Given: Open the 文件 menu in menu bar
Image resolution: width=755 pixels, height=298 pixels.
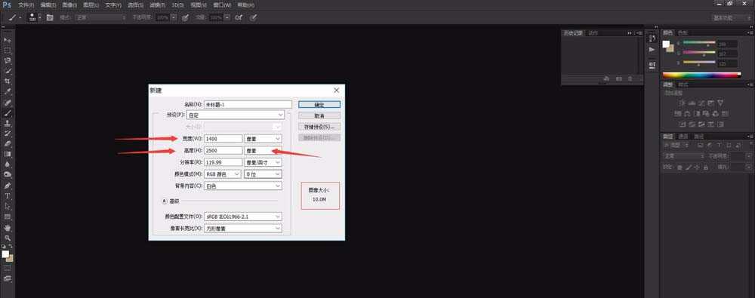Looking at the screenshot, I should click(26, 5).
